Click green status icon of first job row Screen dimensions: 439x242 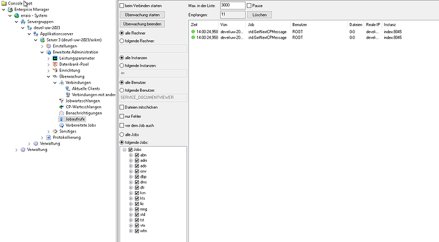(193, 32)
